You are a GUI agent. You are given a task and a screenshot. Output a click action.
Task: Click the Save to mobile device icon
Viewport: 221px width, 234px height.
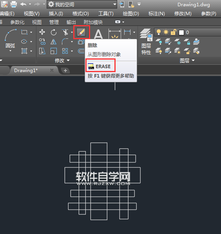(122, 4)
